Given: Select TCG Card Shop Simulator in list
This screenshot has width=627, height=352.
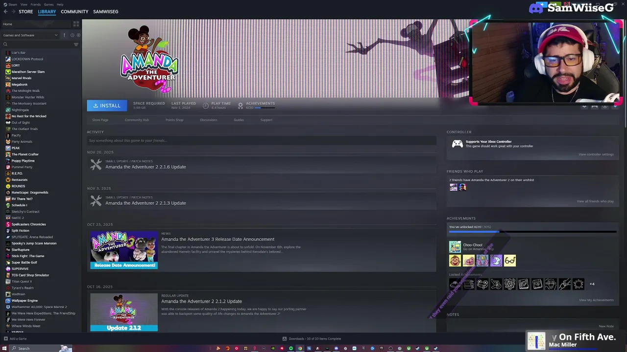Looking at the screenshot, I should 30,275.
